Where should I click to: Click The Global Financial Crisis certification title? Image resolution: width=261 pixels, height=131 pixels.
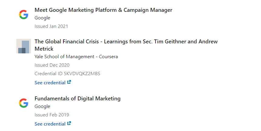[x=126, y=45]
